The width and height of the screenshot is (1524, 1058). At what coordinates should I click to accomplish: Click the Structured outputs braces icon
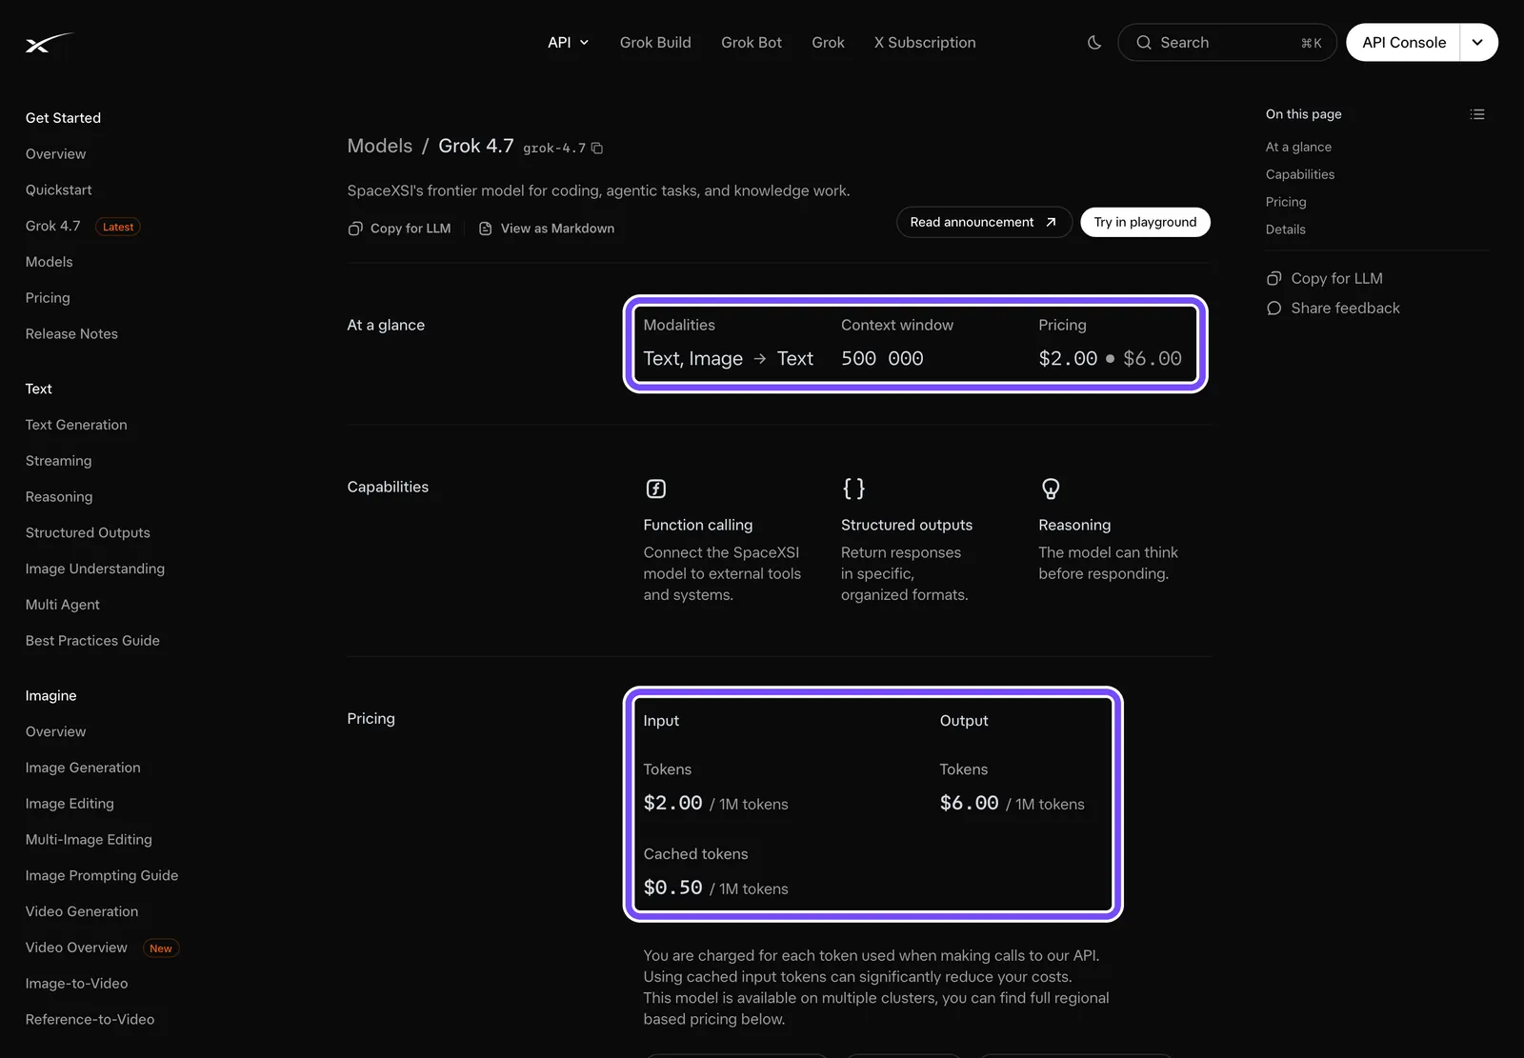[x=853, y=489]
